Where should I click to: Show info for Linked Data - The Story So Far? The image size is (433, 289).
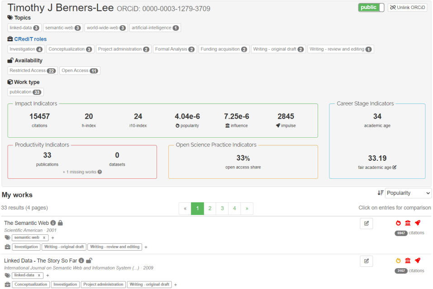coord(81,261)
